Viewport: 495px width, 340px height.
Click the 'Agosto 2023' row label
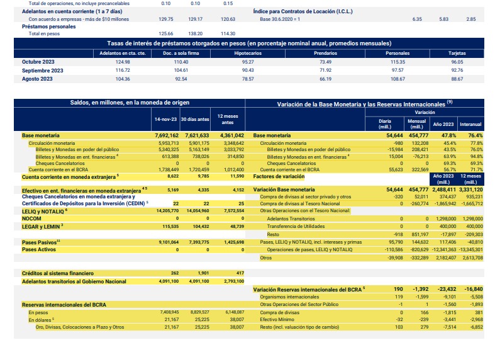pyautogui.click(x=37, y=79)
